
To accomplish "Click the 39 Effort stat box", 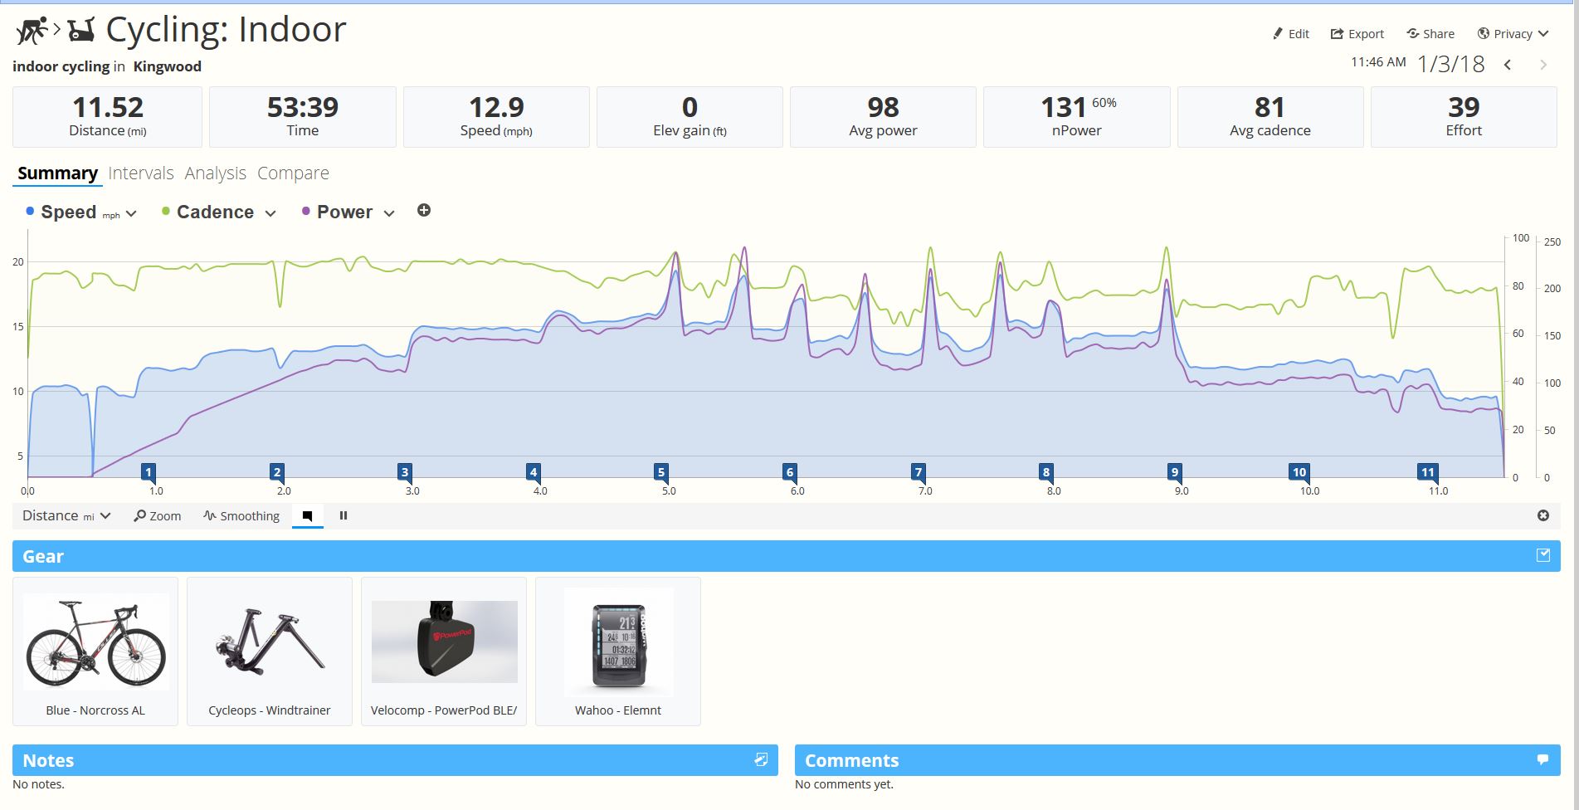I will point(1464,117).
